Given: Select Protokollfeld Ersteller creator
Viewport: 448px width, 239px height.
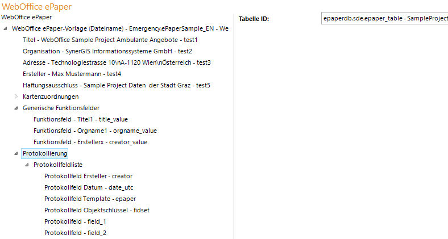Looking at the screenshot, I should coord(88,176).
